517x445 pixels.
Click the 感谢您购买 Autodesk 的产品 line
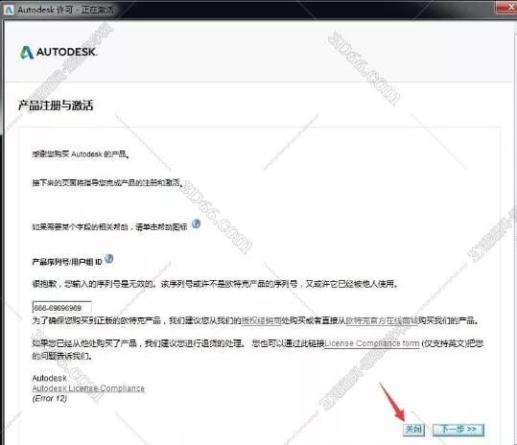[81, 154]
